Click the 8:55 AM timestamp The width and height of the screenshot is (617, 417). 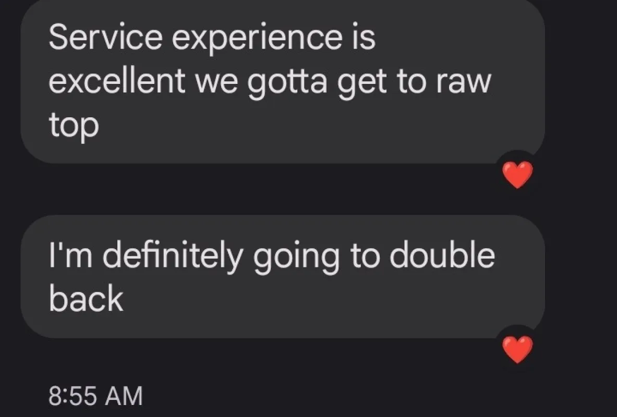[x=95, y=396]
